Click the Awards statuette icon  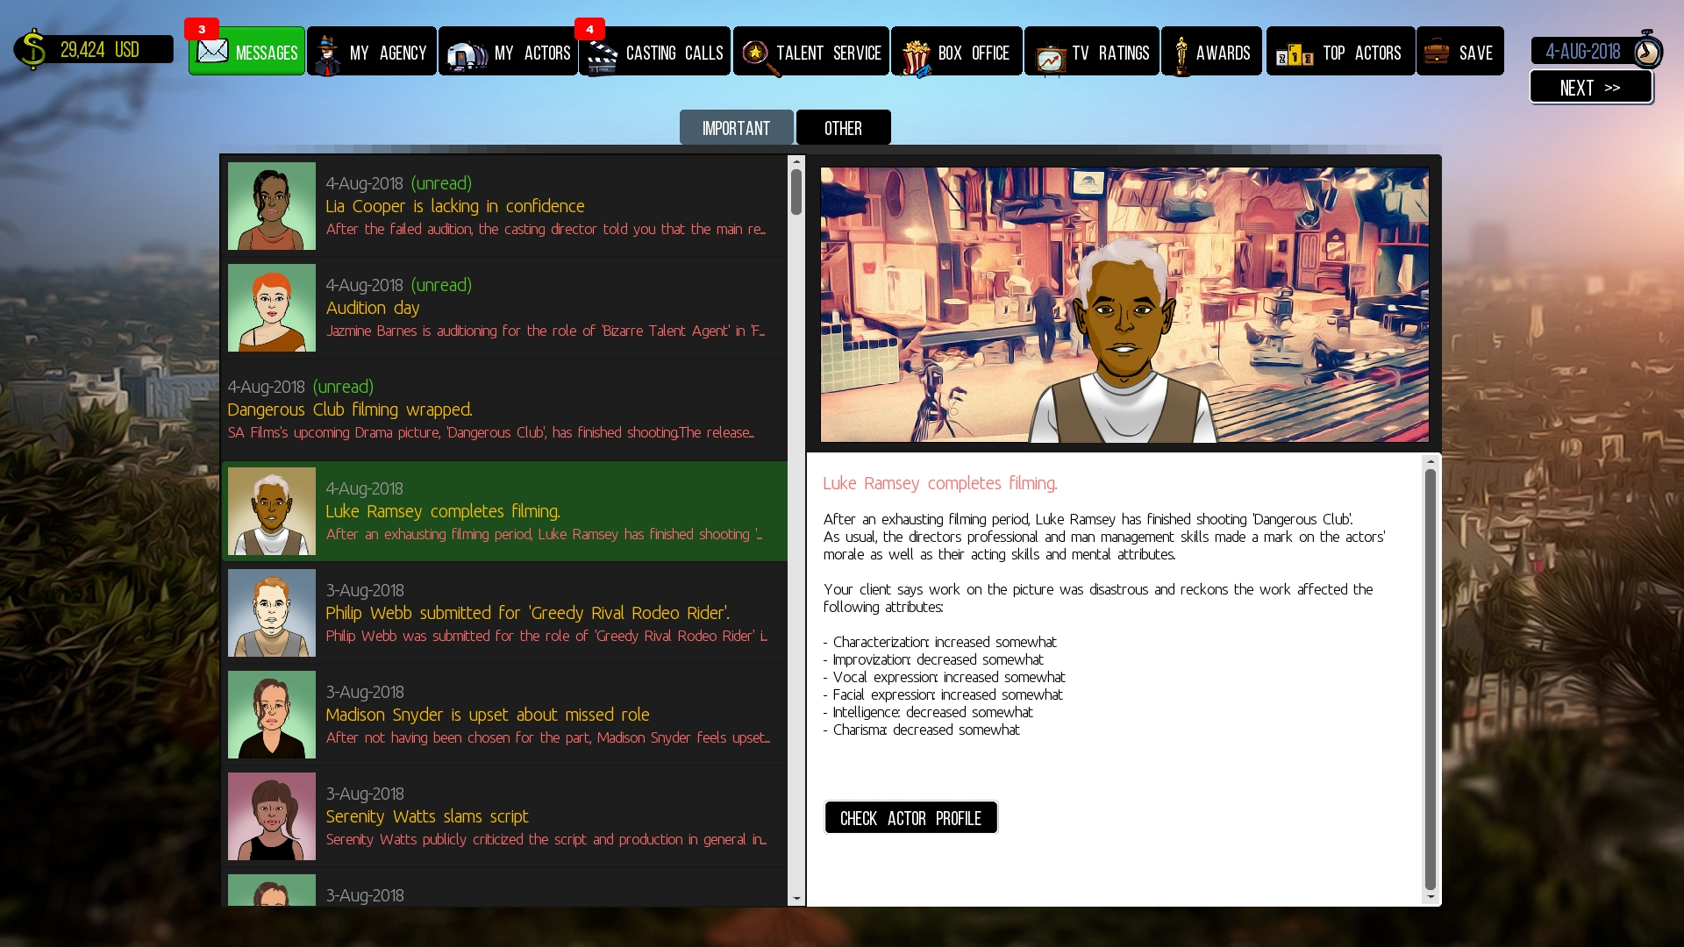[x=1181, y=54]
